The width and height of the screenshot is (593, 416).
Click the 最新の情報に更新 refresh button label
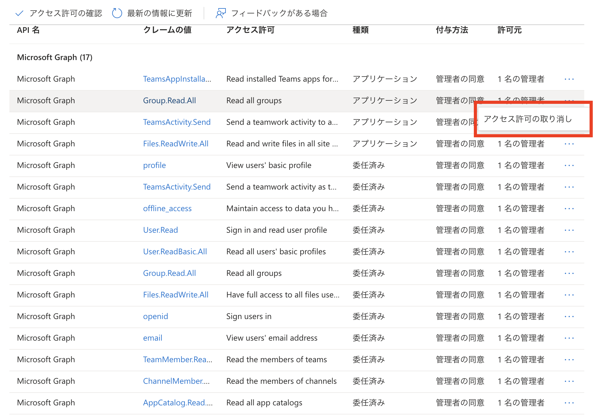pos(160,13)
